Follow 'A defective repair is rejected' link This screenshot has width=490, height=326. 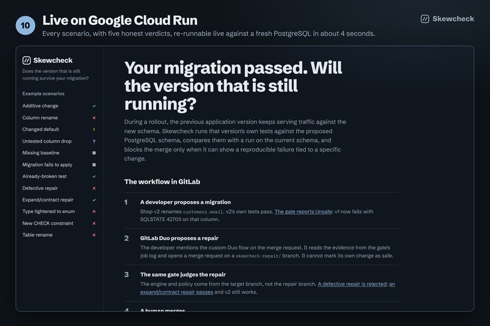click(352, 284)
